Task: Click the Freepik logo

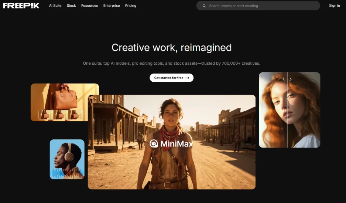Action: (x=21, y=6)
